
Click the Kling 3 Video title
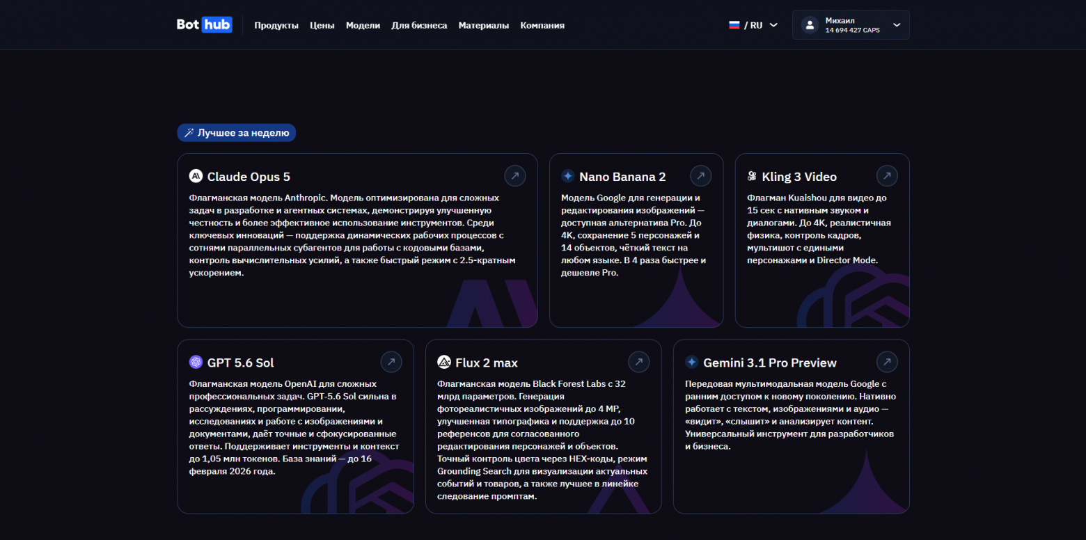point(799,177)
